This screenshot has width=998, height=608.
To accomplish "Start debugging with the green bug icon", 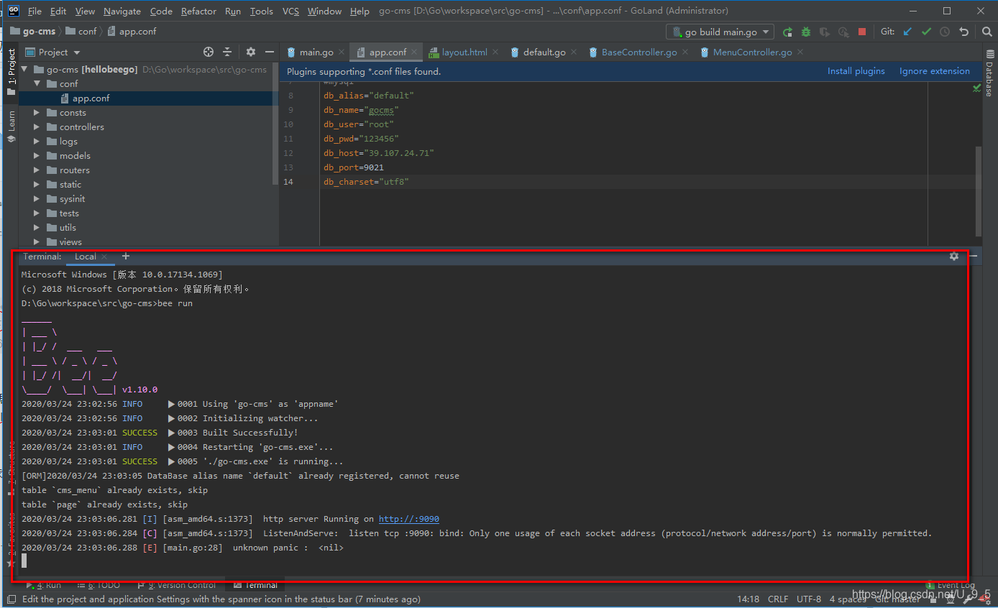I will pyautogui.click(x=806, y=32).
